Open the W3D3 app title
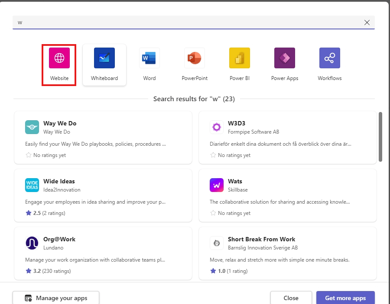 237,123
